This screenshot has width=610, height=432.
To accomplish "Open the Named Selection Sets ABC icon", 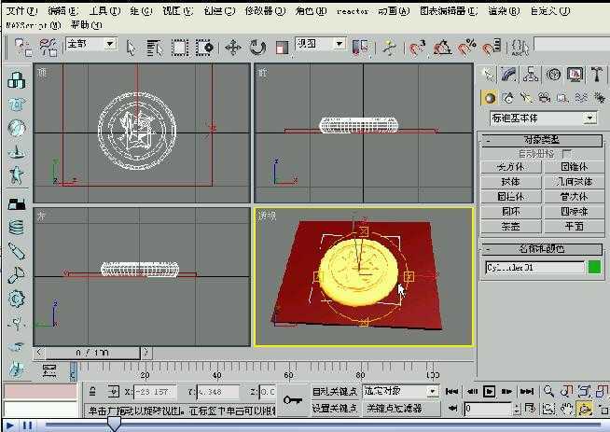I will 520,48.
